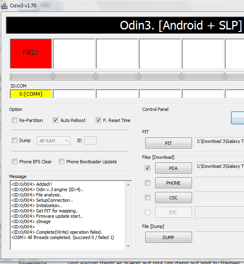Click the message log scroll-up arrow
Screen dimensions: 244x264
(128, 185)
